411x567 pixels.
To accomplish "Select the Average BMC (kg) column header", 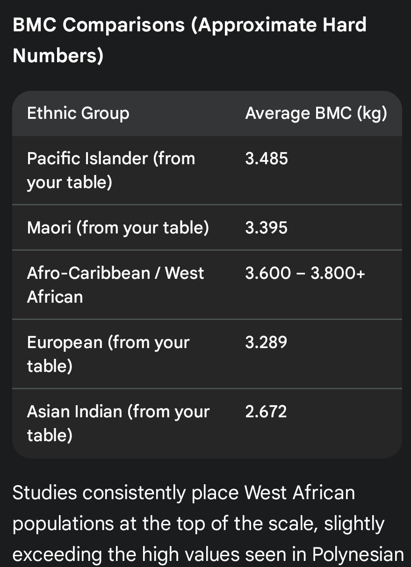I will point(316,113).
